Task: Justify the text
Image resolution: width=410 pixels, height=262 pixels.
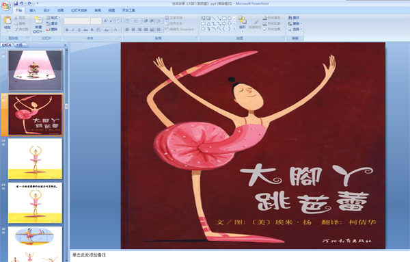Action: tap(146, 29)
